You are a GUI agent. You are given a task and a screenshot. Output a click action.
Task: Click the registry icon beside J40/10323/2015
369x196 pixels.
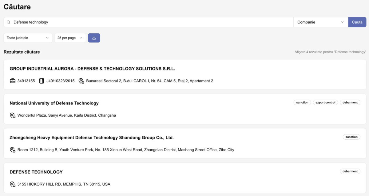[x=42, y=81]
